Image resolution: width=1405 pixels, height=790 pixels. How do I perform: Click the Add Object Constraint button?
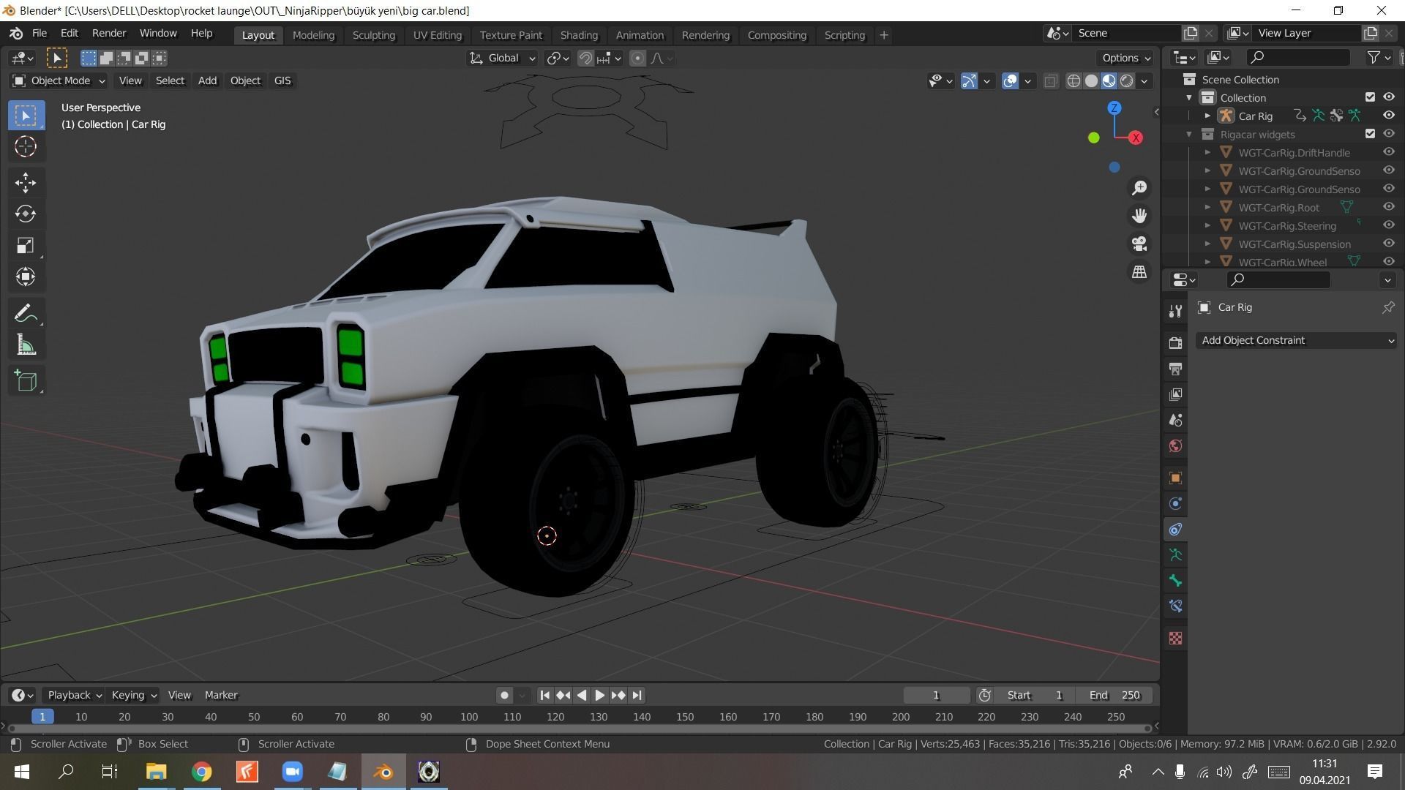1295,340
